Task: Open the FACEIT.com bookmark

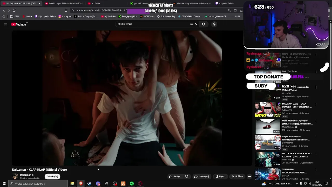Action: 147,16
